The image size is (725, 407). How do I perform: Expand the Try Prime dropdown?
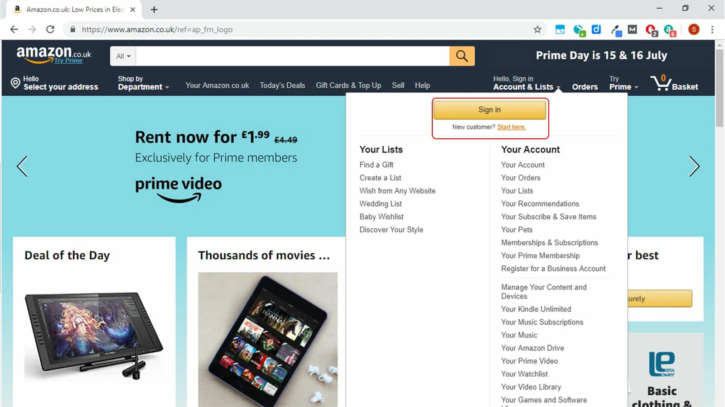pyautogui.click(x=623, y=83)
